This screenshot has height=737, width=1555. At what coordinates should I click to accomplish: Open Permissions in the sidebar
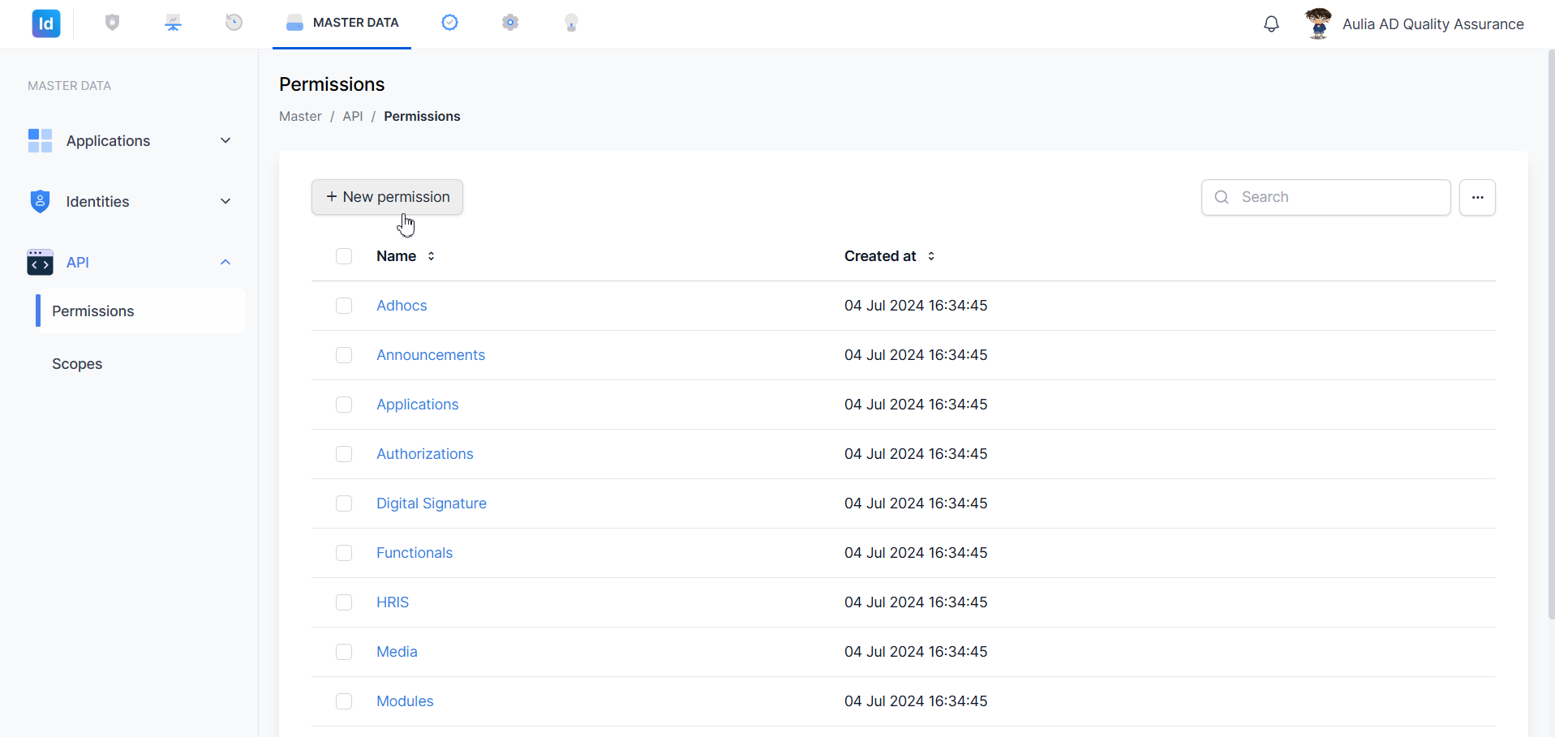(140, 311)
